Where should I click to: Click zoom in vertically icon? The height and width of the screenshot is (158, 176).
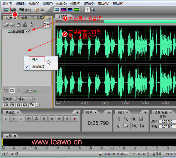coord(134,126)
